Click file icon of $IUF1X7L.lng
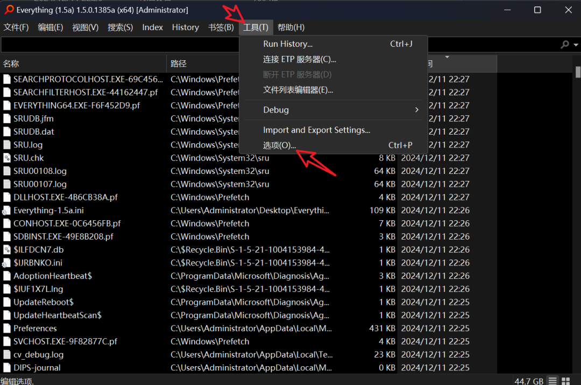This screenshot has width=581, height=385. [x=6, y=289]
